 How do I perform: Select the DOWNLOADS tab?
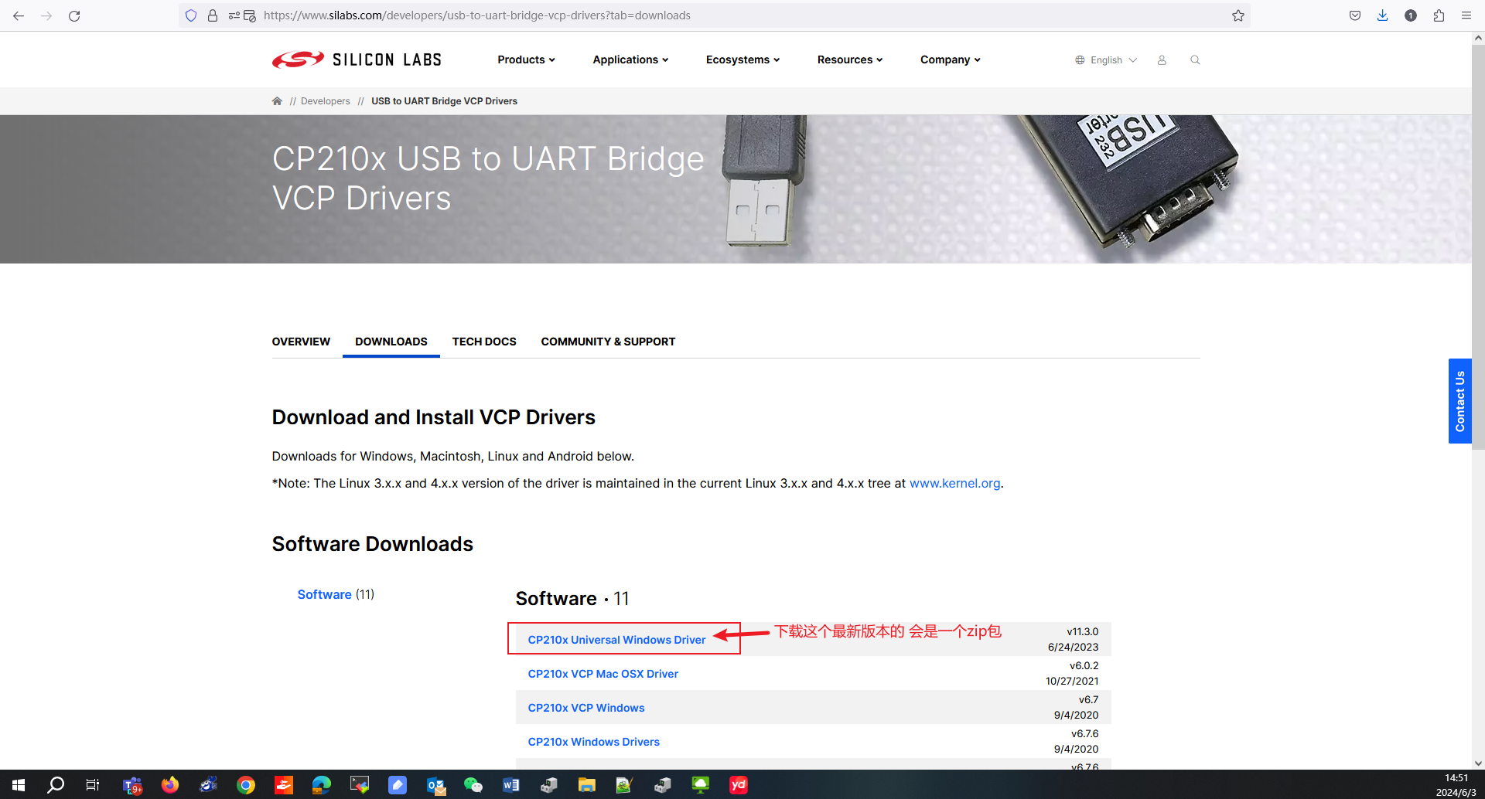click(x=391, y=342)
